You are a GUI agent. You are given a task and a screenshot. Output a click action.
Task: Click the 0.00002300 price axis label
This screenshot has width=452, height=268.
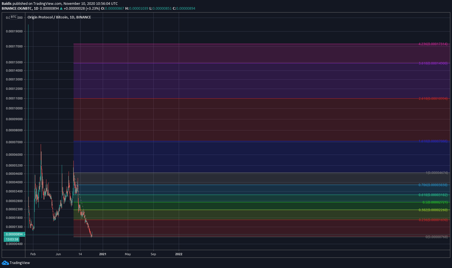[14, 209]
